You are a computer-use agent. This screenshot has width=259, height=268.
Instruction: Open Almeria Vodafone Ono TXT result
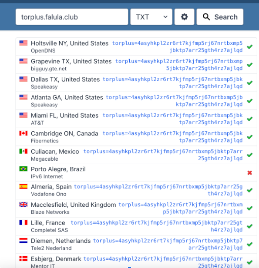(158, 190)
